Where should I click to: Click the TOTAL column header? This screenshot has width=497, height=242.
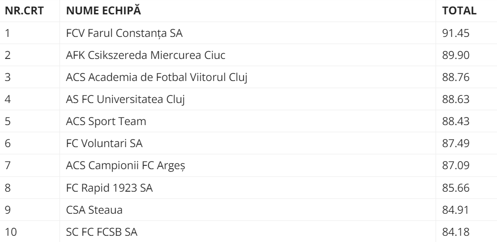click(459, 11)
